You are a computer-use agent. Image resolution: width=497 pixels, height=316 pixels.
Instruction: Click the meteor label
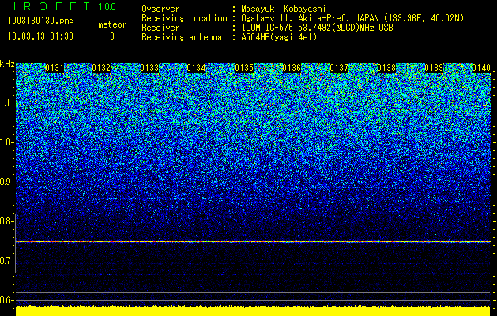(112, 24)
